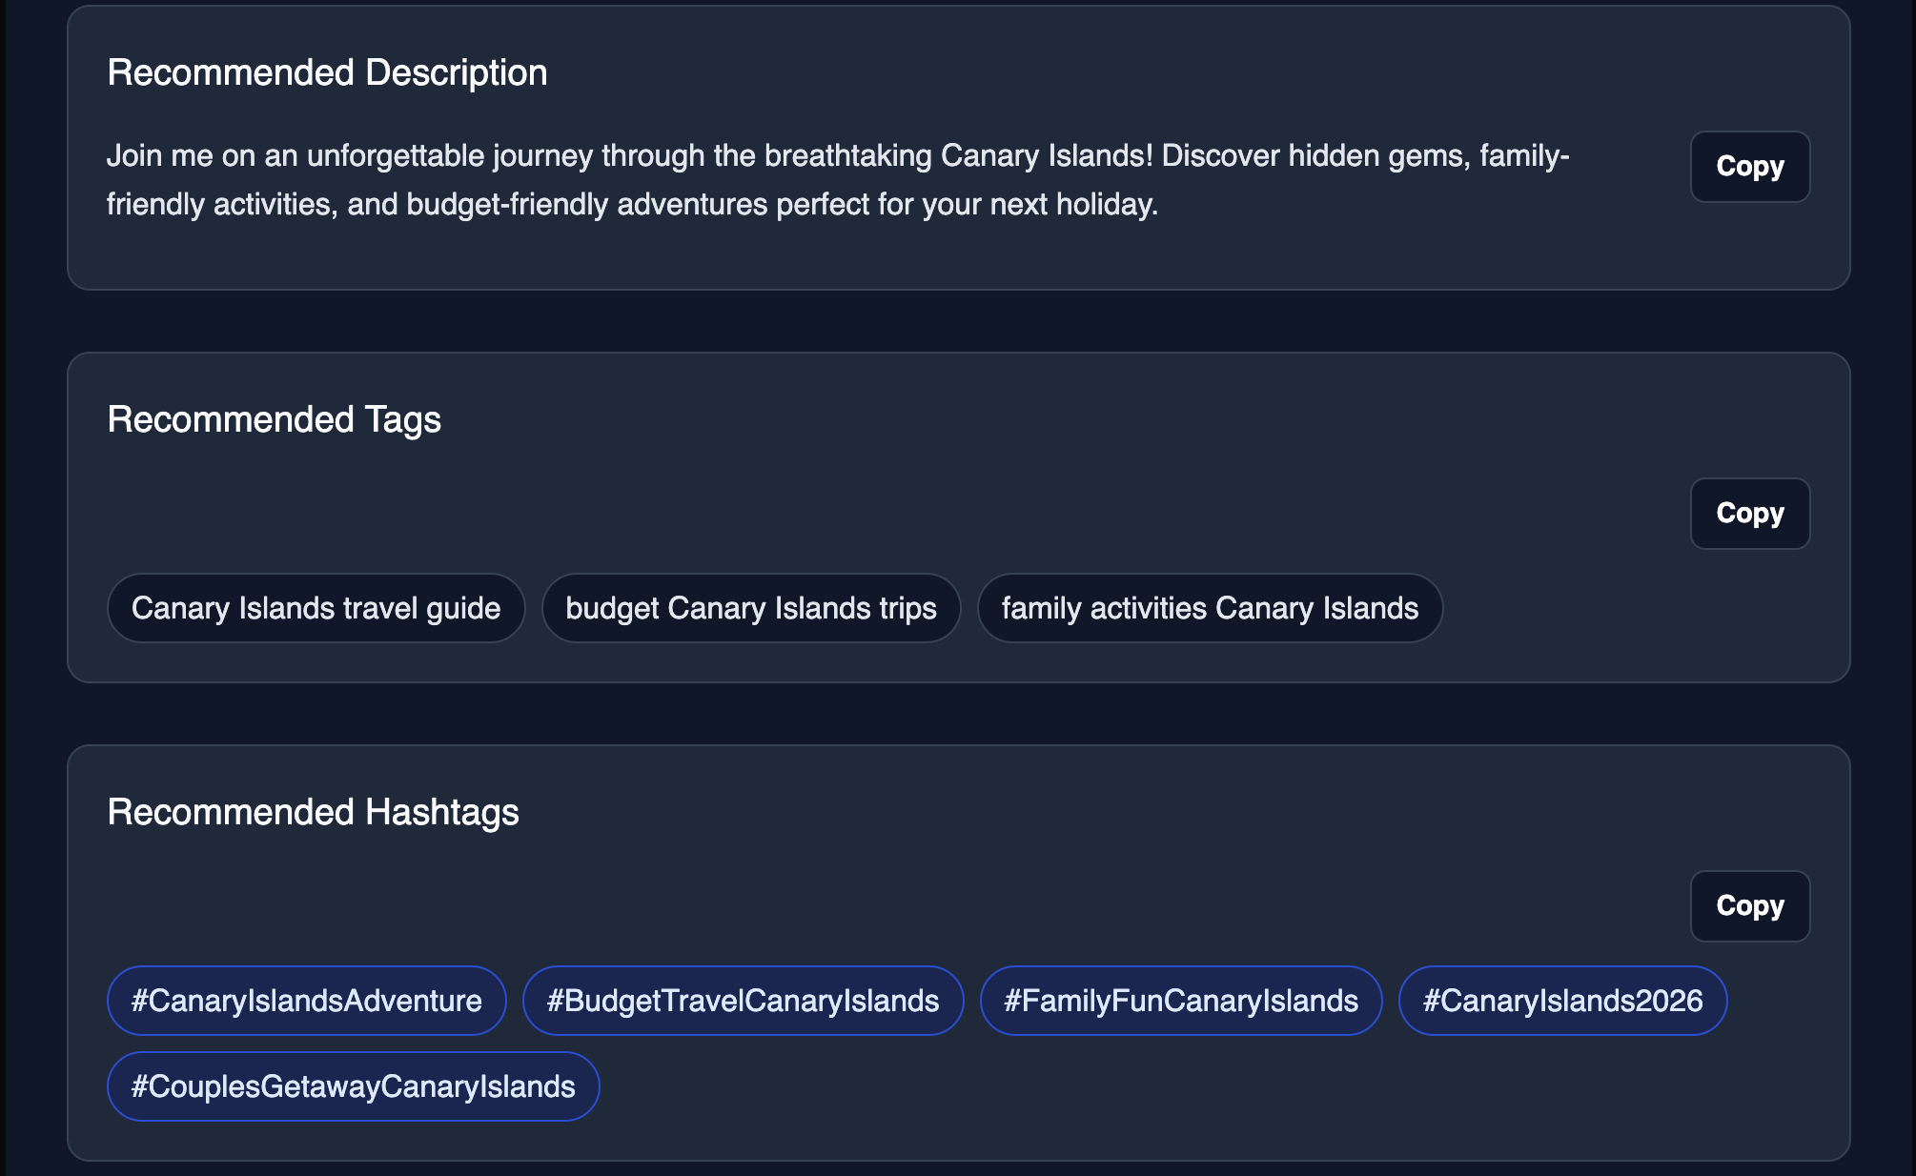
Task: Click the "Recommended Tags" heading
Action: click(x=275, y=418)
